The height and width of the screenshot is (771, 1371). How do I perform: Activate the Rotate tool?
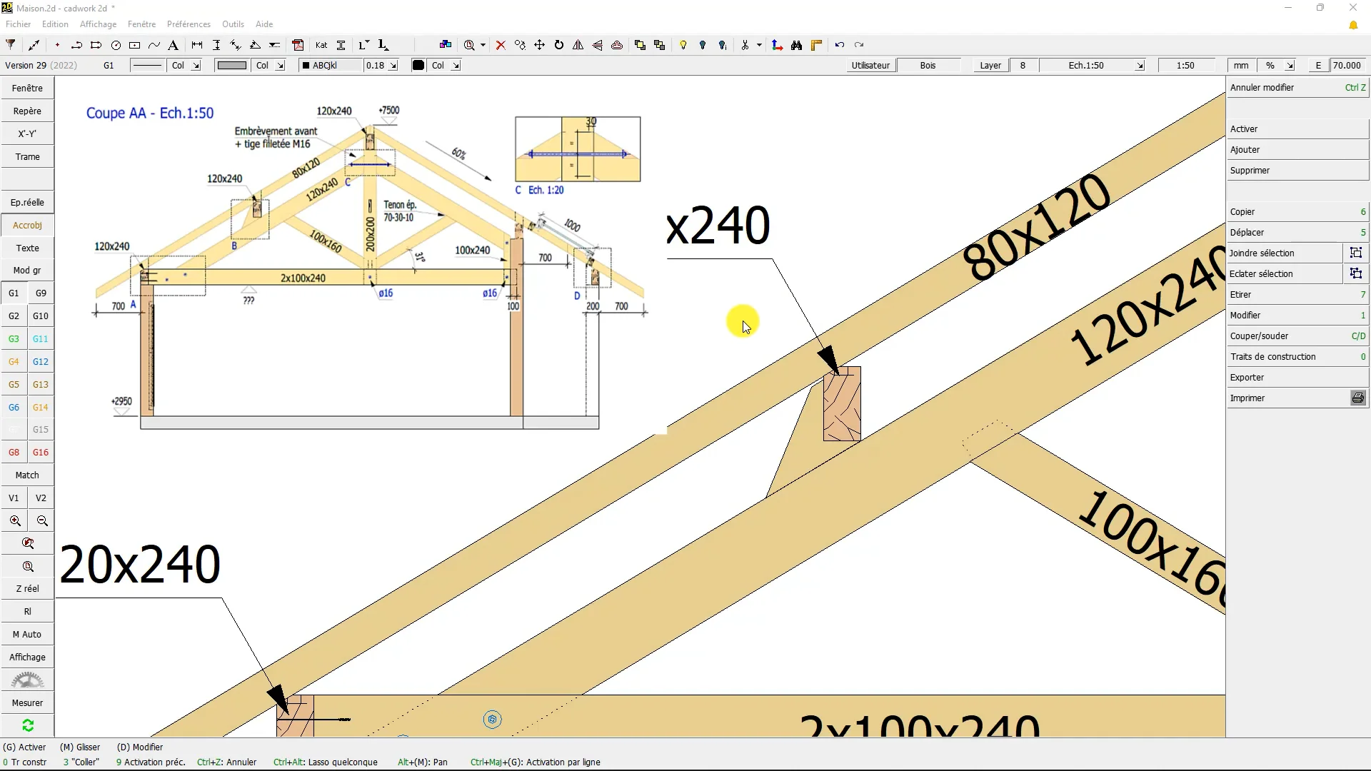(x=559, y=45)
